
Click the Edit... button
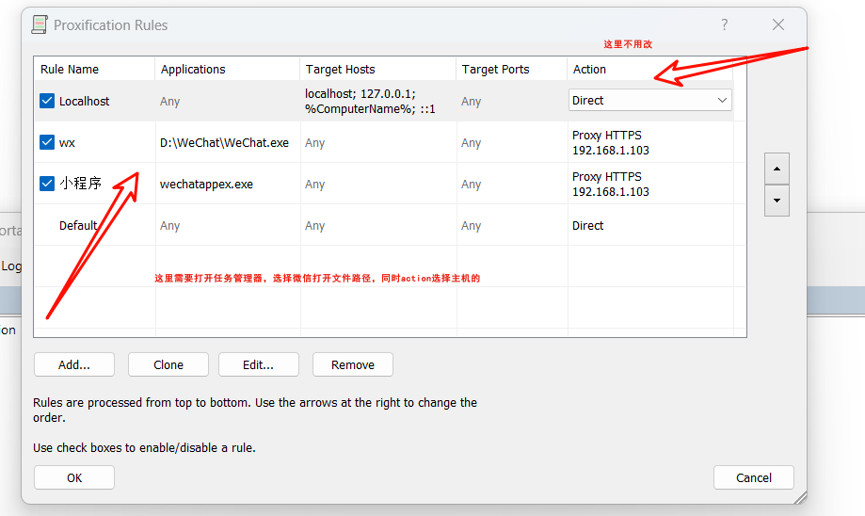tap(258, 364)
